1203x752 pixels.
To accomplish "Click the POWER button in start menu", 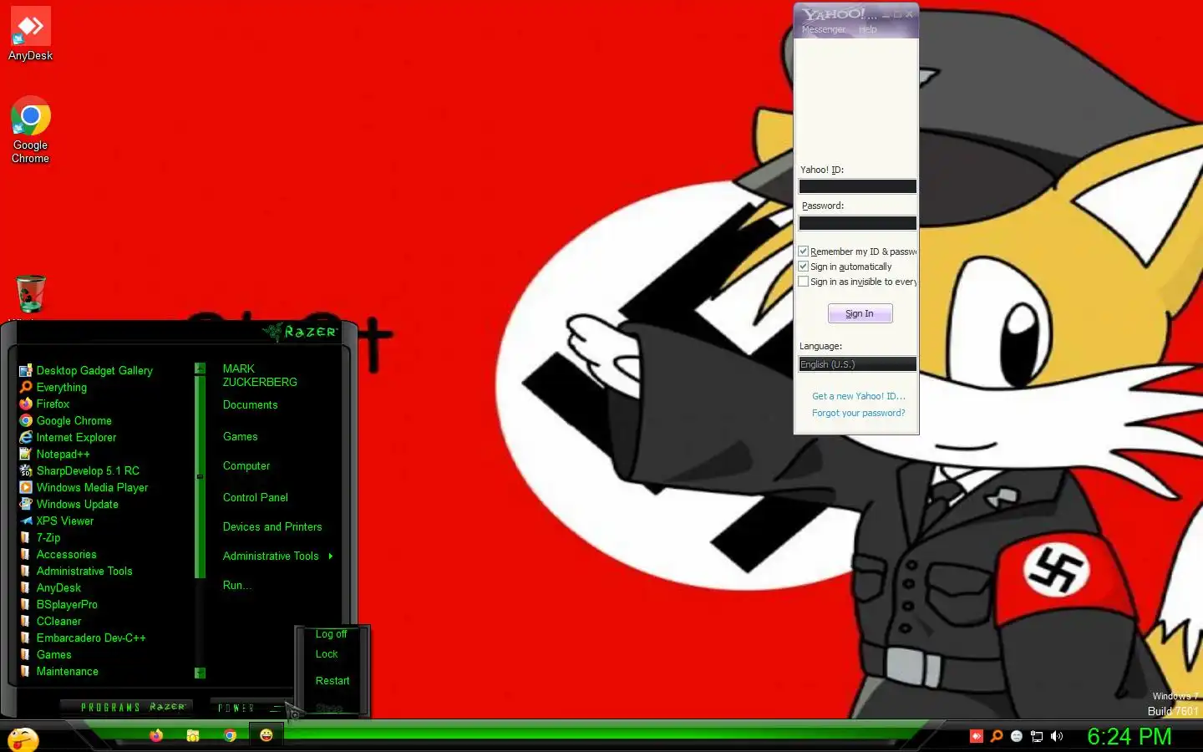I will 248,708.
